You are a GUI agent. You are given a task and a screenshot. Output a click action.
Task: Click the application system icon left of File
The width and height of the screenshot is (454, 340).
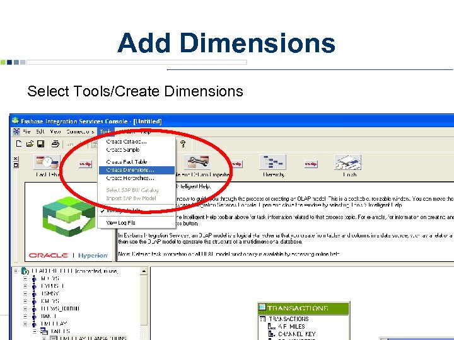(16, 132)
